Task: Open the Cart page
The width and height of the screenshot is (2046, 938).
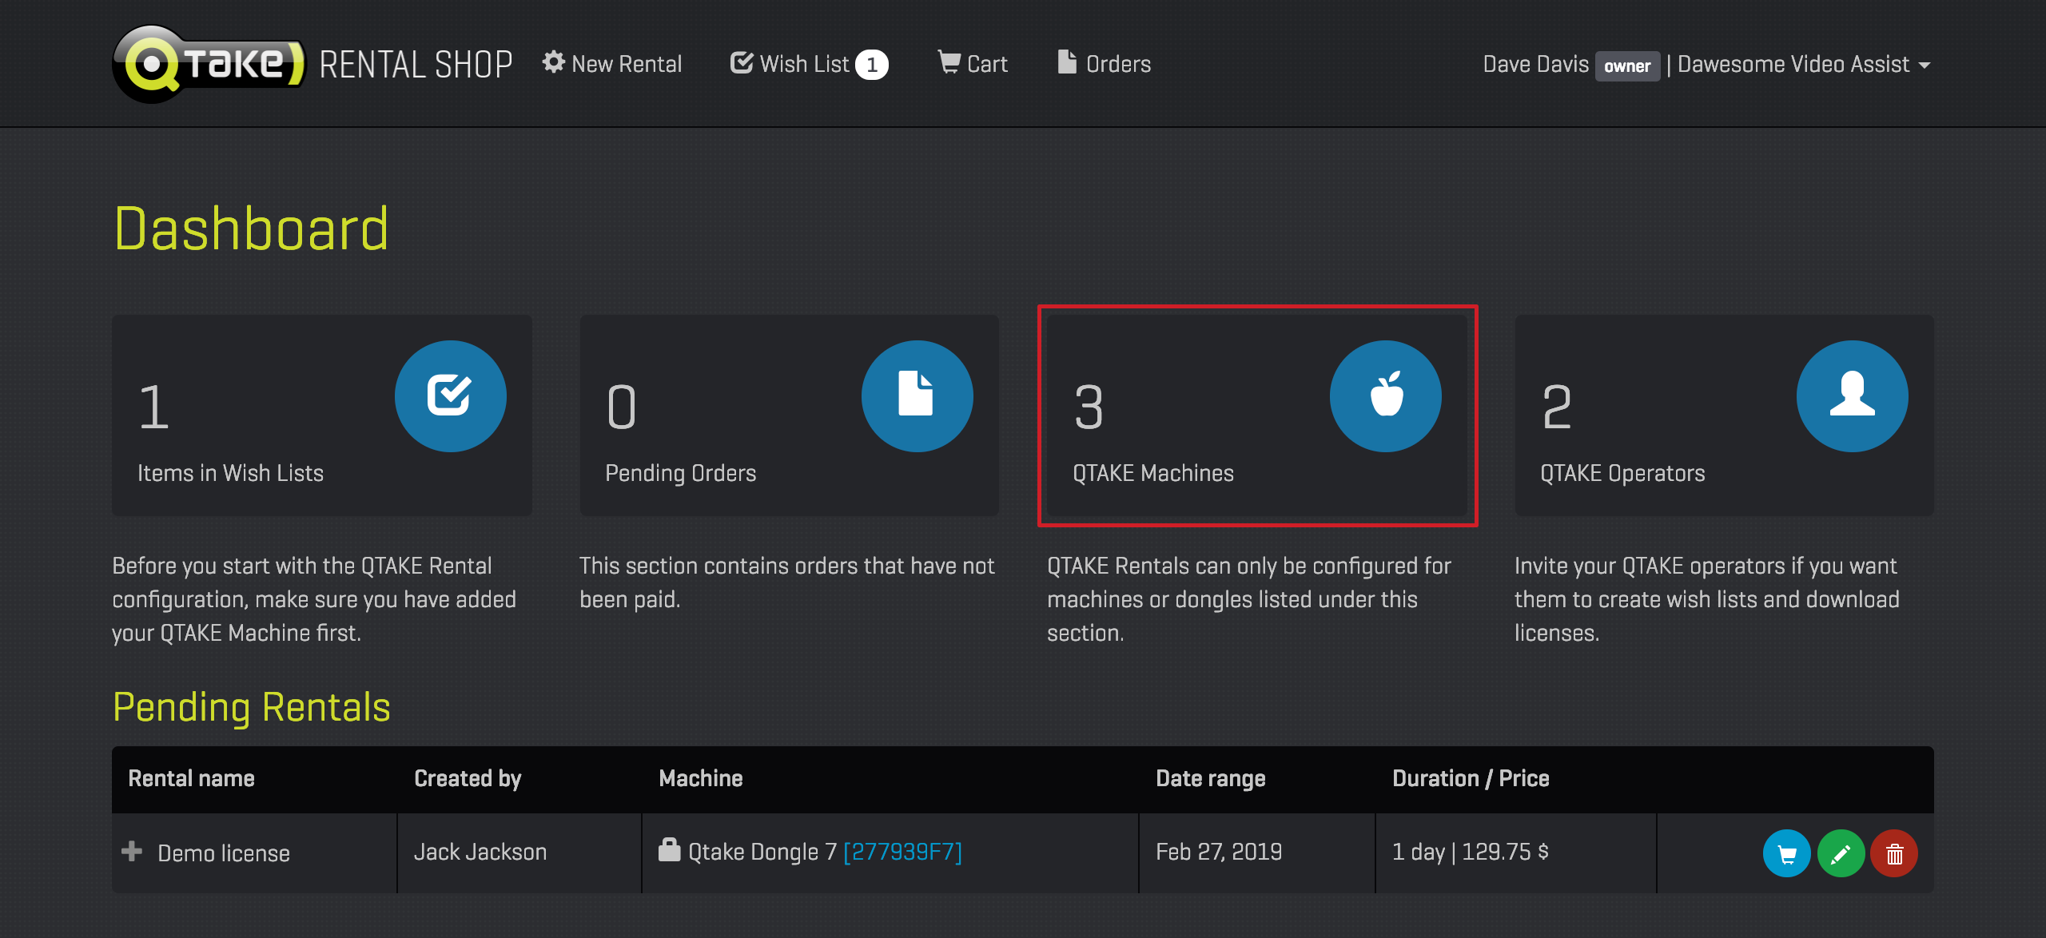Action: (x=973, y=64)
